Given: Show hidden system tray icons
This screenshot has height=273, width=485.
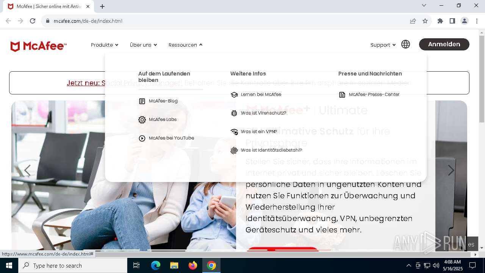Looking at the screenshot, I should point(408,265).
